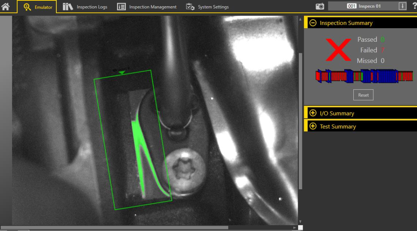Click the pass/fail history strip
Image resolution: width=417 pixels, height=231 pixels.
(364, 76)
